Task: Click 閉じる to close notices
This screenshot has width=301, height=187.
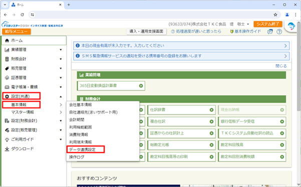Action: click(281, 66)
